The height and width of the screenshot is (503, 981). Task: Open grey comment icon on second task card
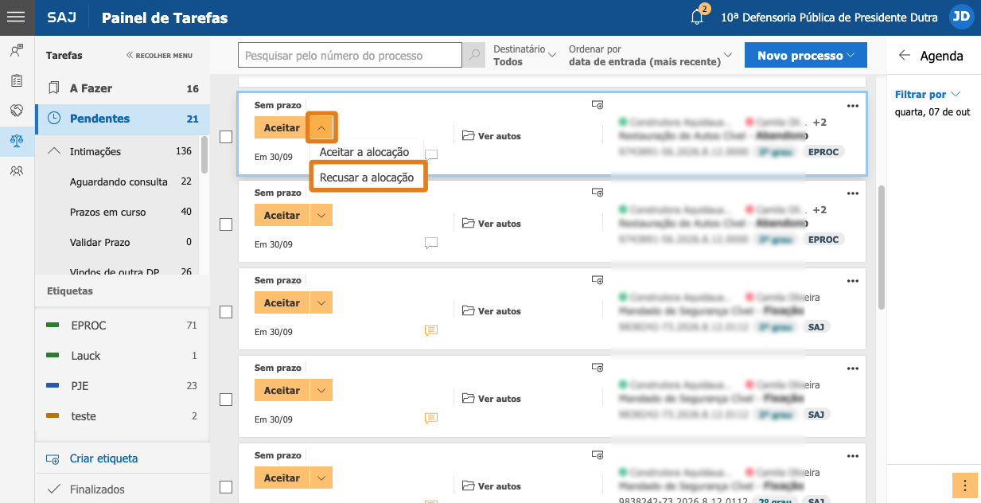coord(431,243)
